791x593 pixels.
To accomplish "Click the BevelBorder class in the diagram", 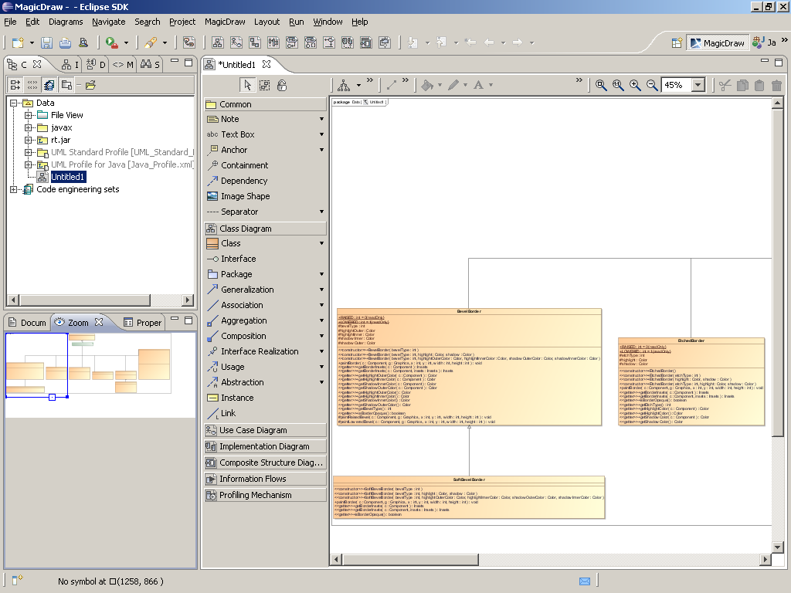I will pyautogui.click(x=469, y=367).
